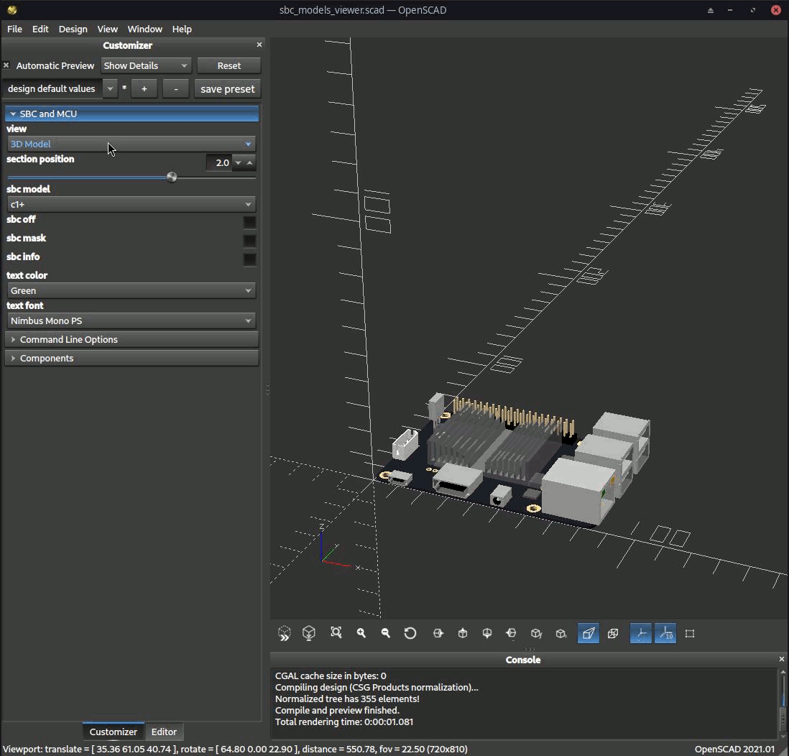Image resolution: width=789 pixels, height=756 pixels.
Task: Enable the sbc mask checkbox
Action: click(249, 240)
